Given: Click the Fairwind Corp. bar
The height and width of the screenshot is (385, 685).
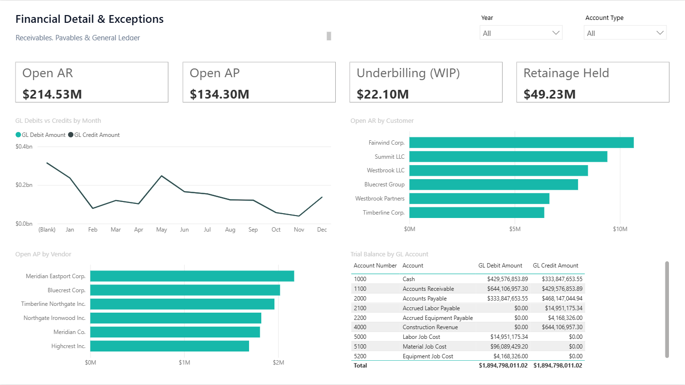Looking at the screenshot, I should (522, 143).
